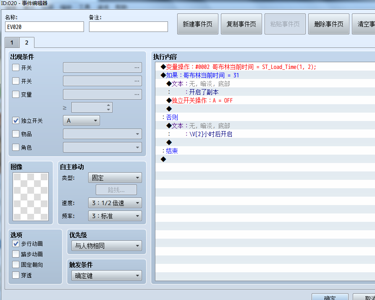This screenshot has height=300, width=375.
Task: Enable the 固定朝向 option
Action: pyautogui.click(x=16, y=265)
